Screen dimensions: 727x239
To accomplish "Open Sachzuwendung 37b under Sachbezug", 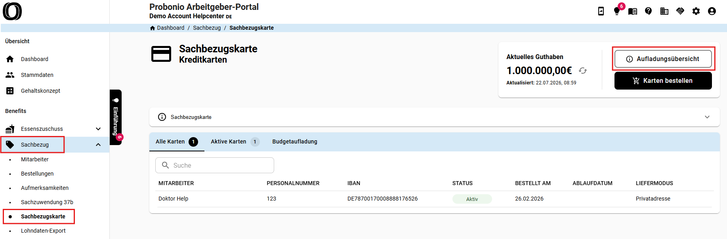I will point(47,202).
